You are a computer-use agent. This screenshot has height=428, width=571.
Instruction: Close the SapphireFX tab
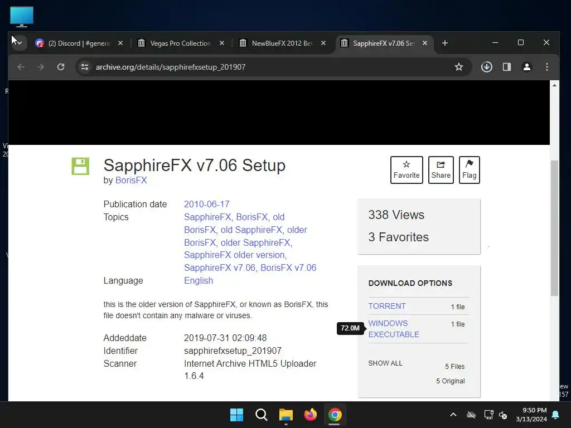click(424, 43)
